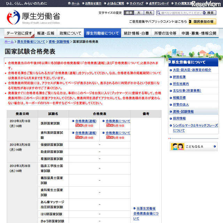Click the 発表日時 column header

22,114
